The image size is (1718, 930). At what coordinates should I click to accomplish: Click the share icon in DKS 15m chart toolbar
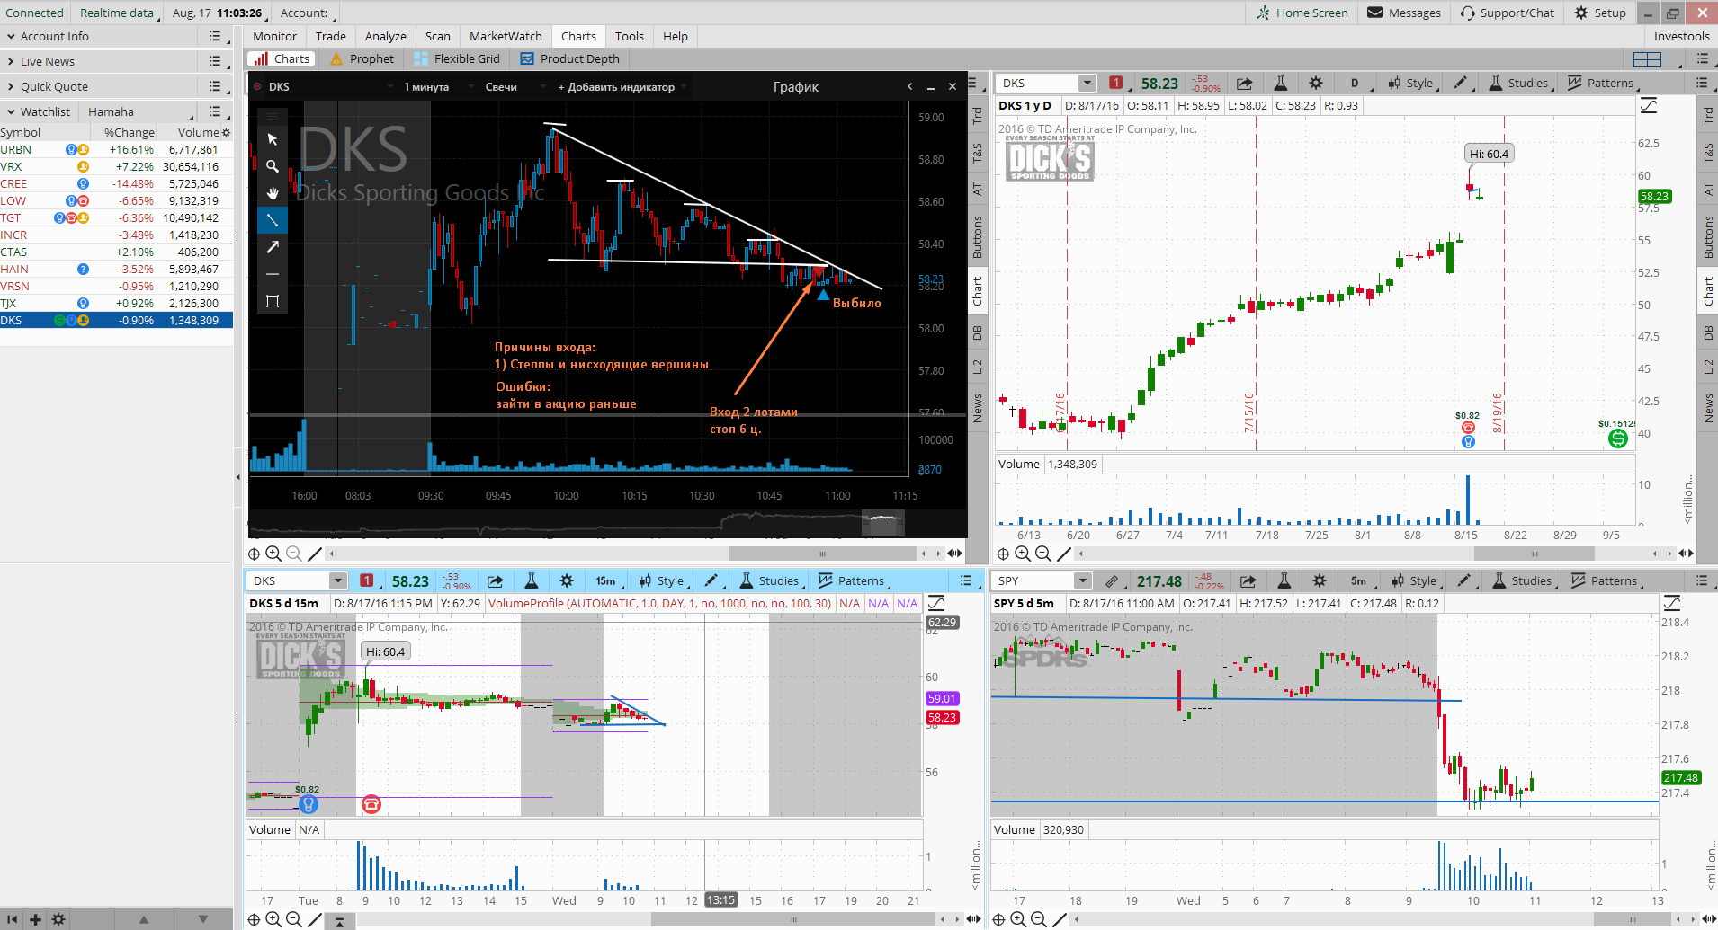point(495,580)
